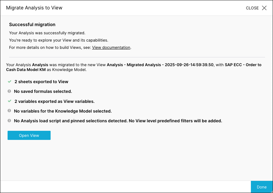Click the Migrate Analysis to View title
Image resolution: width=273 pixels, height=193 pixels.
pos(34,8)
